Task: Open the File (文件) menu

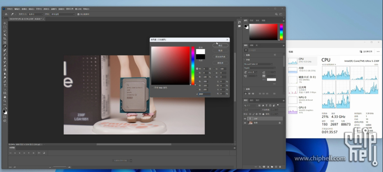Action: point(10,9)
